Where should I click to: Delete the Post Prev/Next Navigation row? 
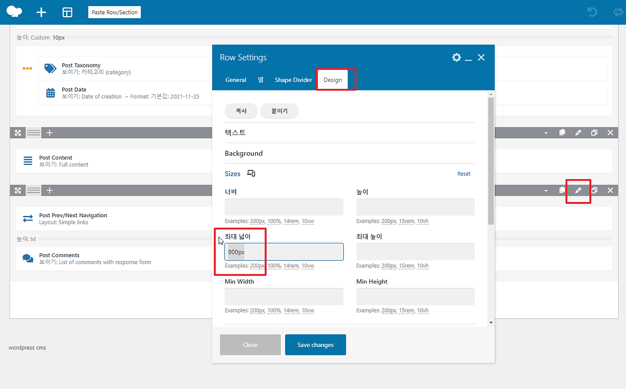pyautogui.click(x=610, y=190)
